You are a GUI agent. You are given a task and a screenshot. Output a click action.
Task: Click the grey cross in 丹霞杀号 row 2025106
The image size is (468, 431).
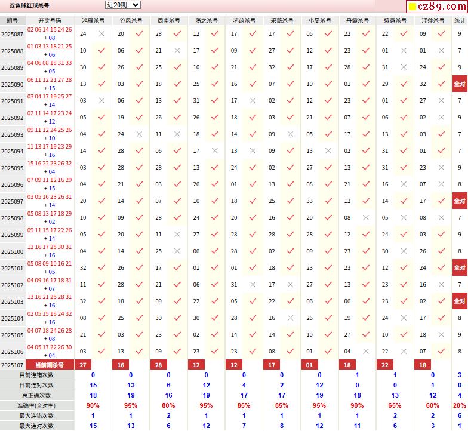tap(365, 352)
